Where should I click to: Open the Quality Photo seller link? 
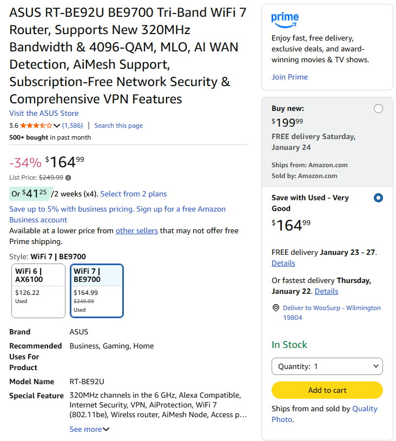pos(364,409)
